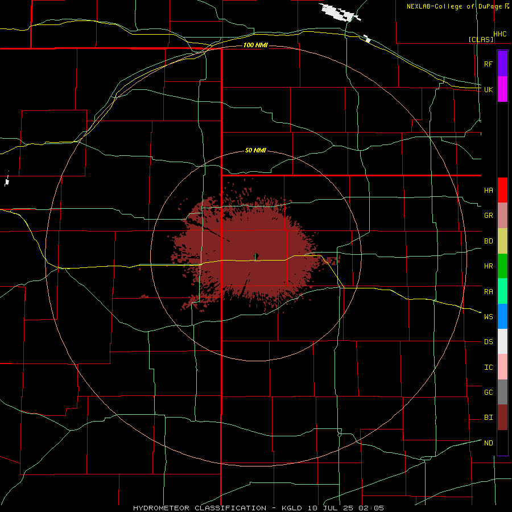The height and width of the screenshot is (512, 512).
Task: Click the GR legend label
Action: pyautogui.click(x=488, y=216)
